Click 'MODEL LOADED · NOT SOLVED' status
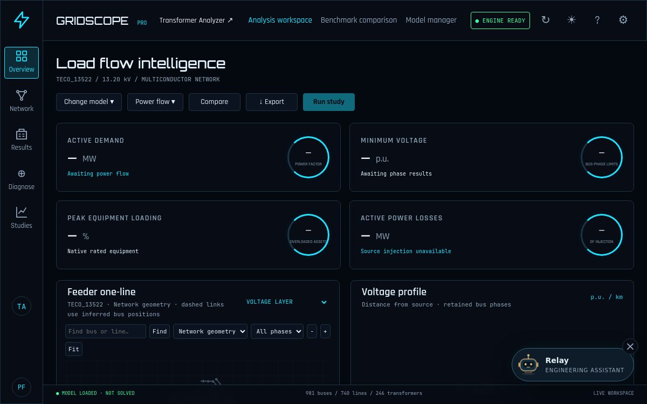Screen dimensions: 647x404 point(96,393)
